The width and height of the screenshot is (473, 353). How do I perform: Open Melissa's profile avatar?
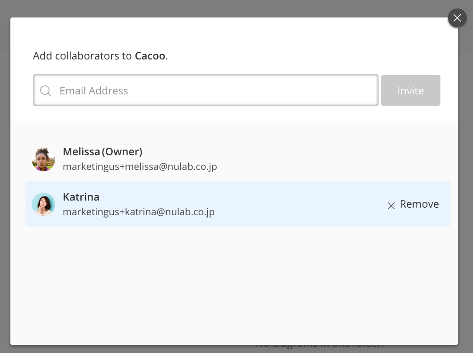coord(43,159)
